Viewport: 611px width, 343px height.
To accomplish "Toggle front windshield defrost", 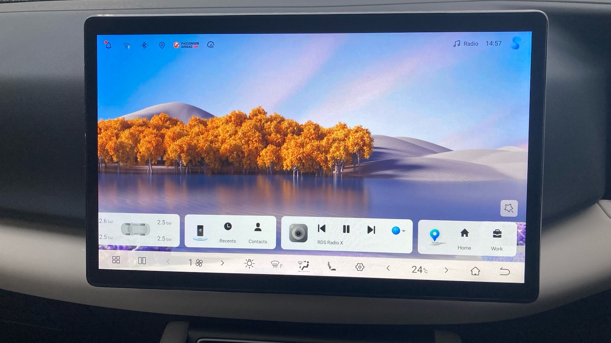I will pyautogui.click(x=276, y=265).
